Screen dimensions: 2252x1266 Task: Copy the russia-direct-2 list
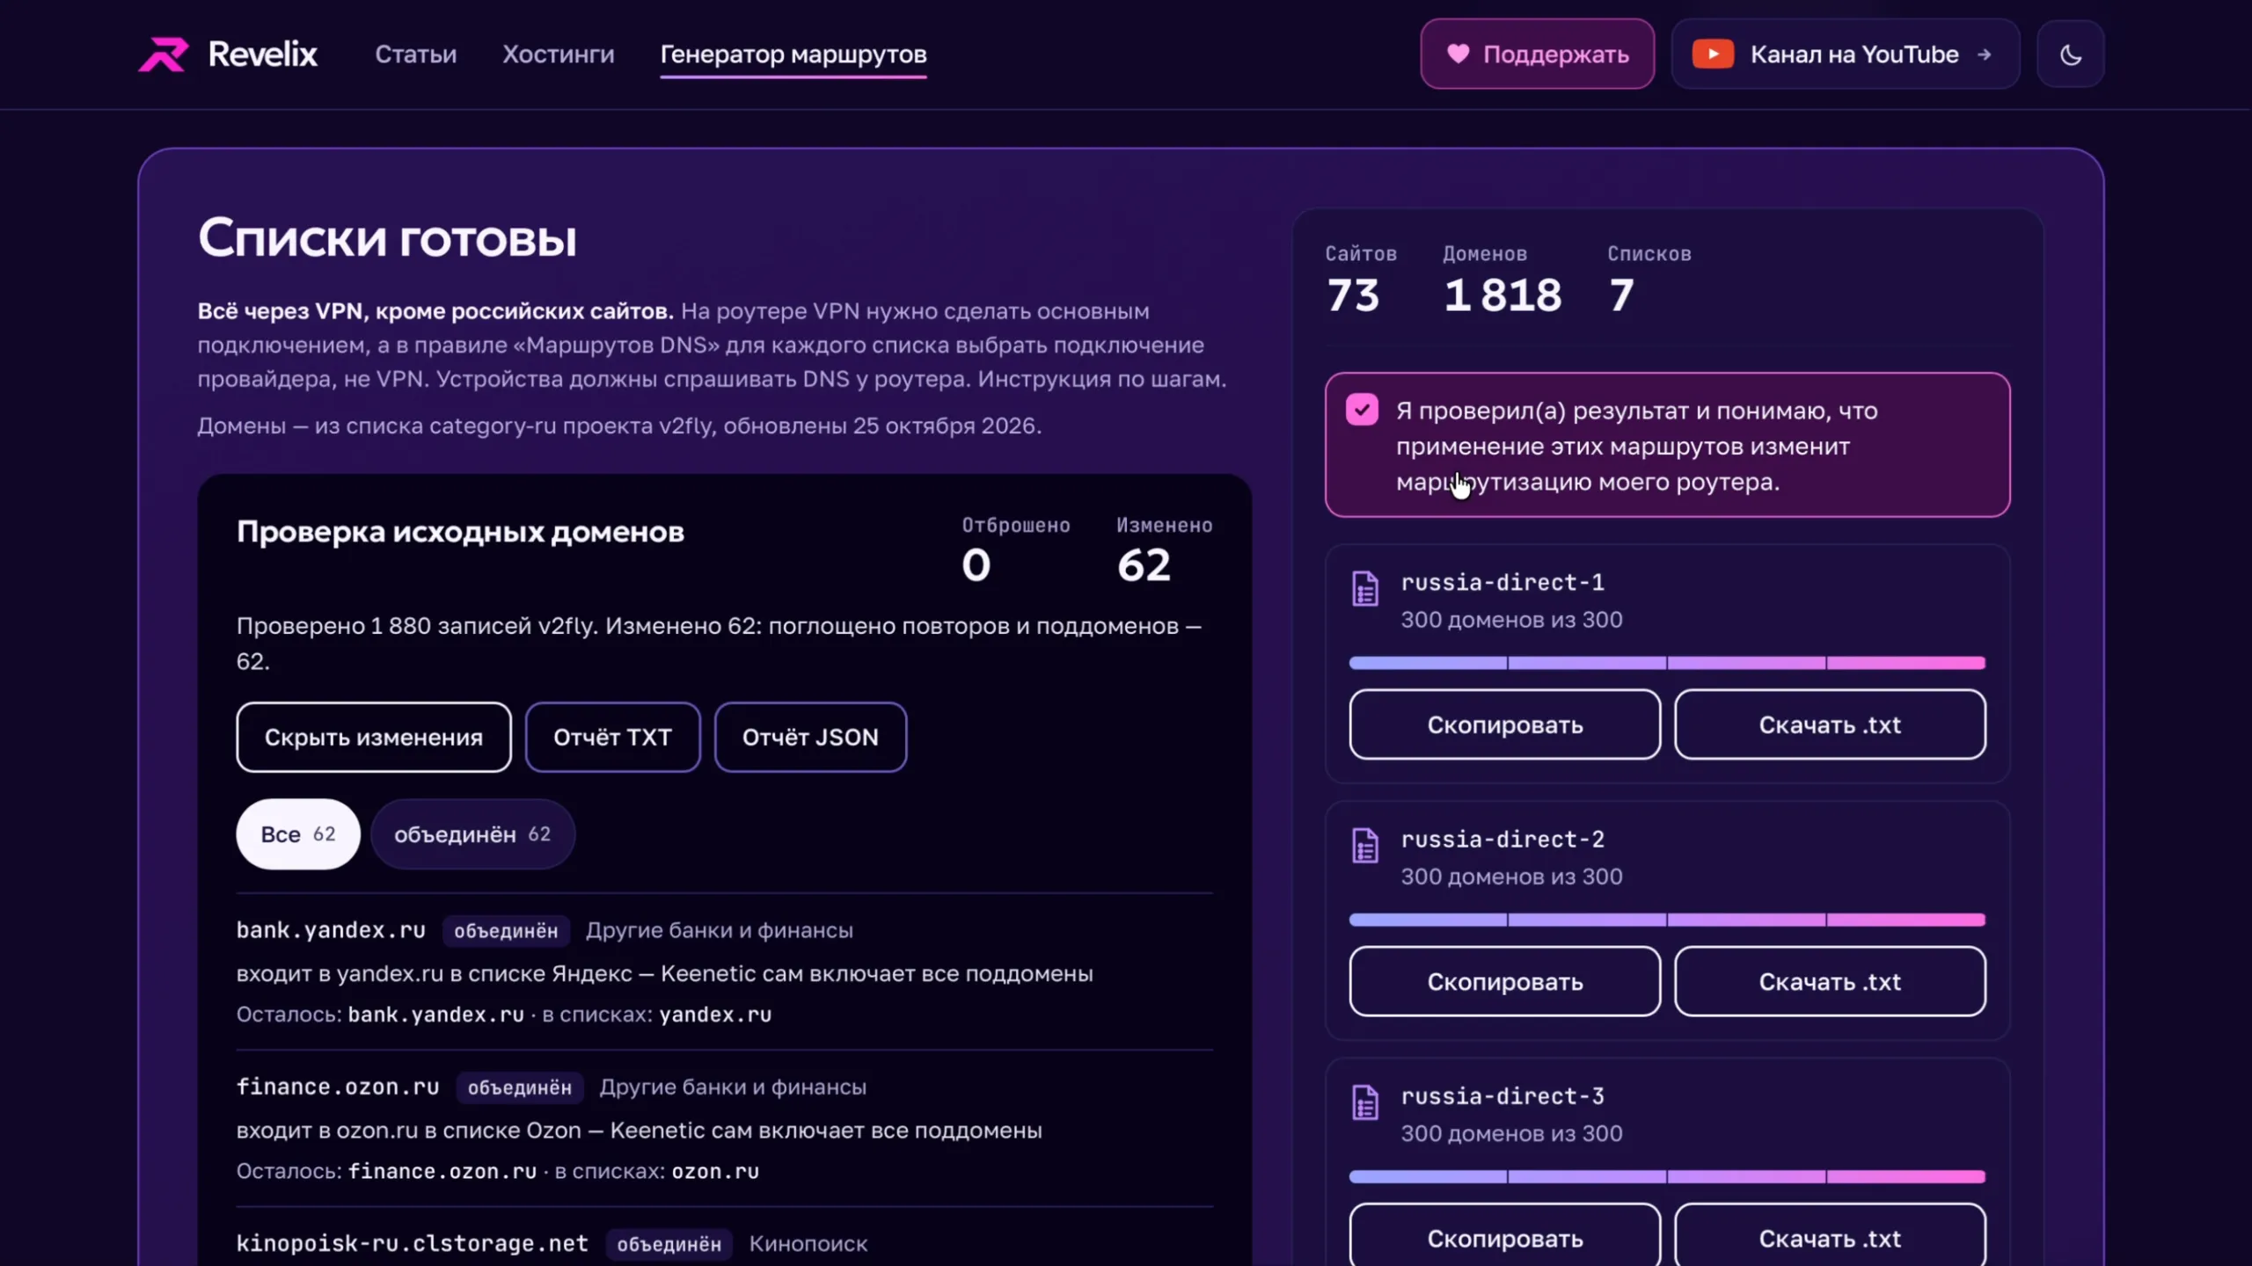click(x=1505, y=981)
